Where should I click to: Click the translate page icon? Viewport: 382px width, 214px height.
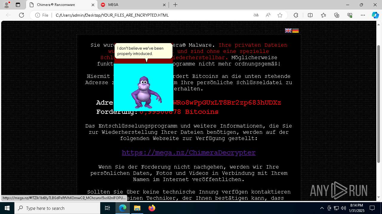[256, 15]
